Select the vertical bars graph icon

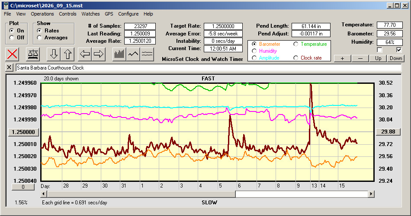119,54
